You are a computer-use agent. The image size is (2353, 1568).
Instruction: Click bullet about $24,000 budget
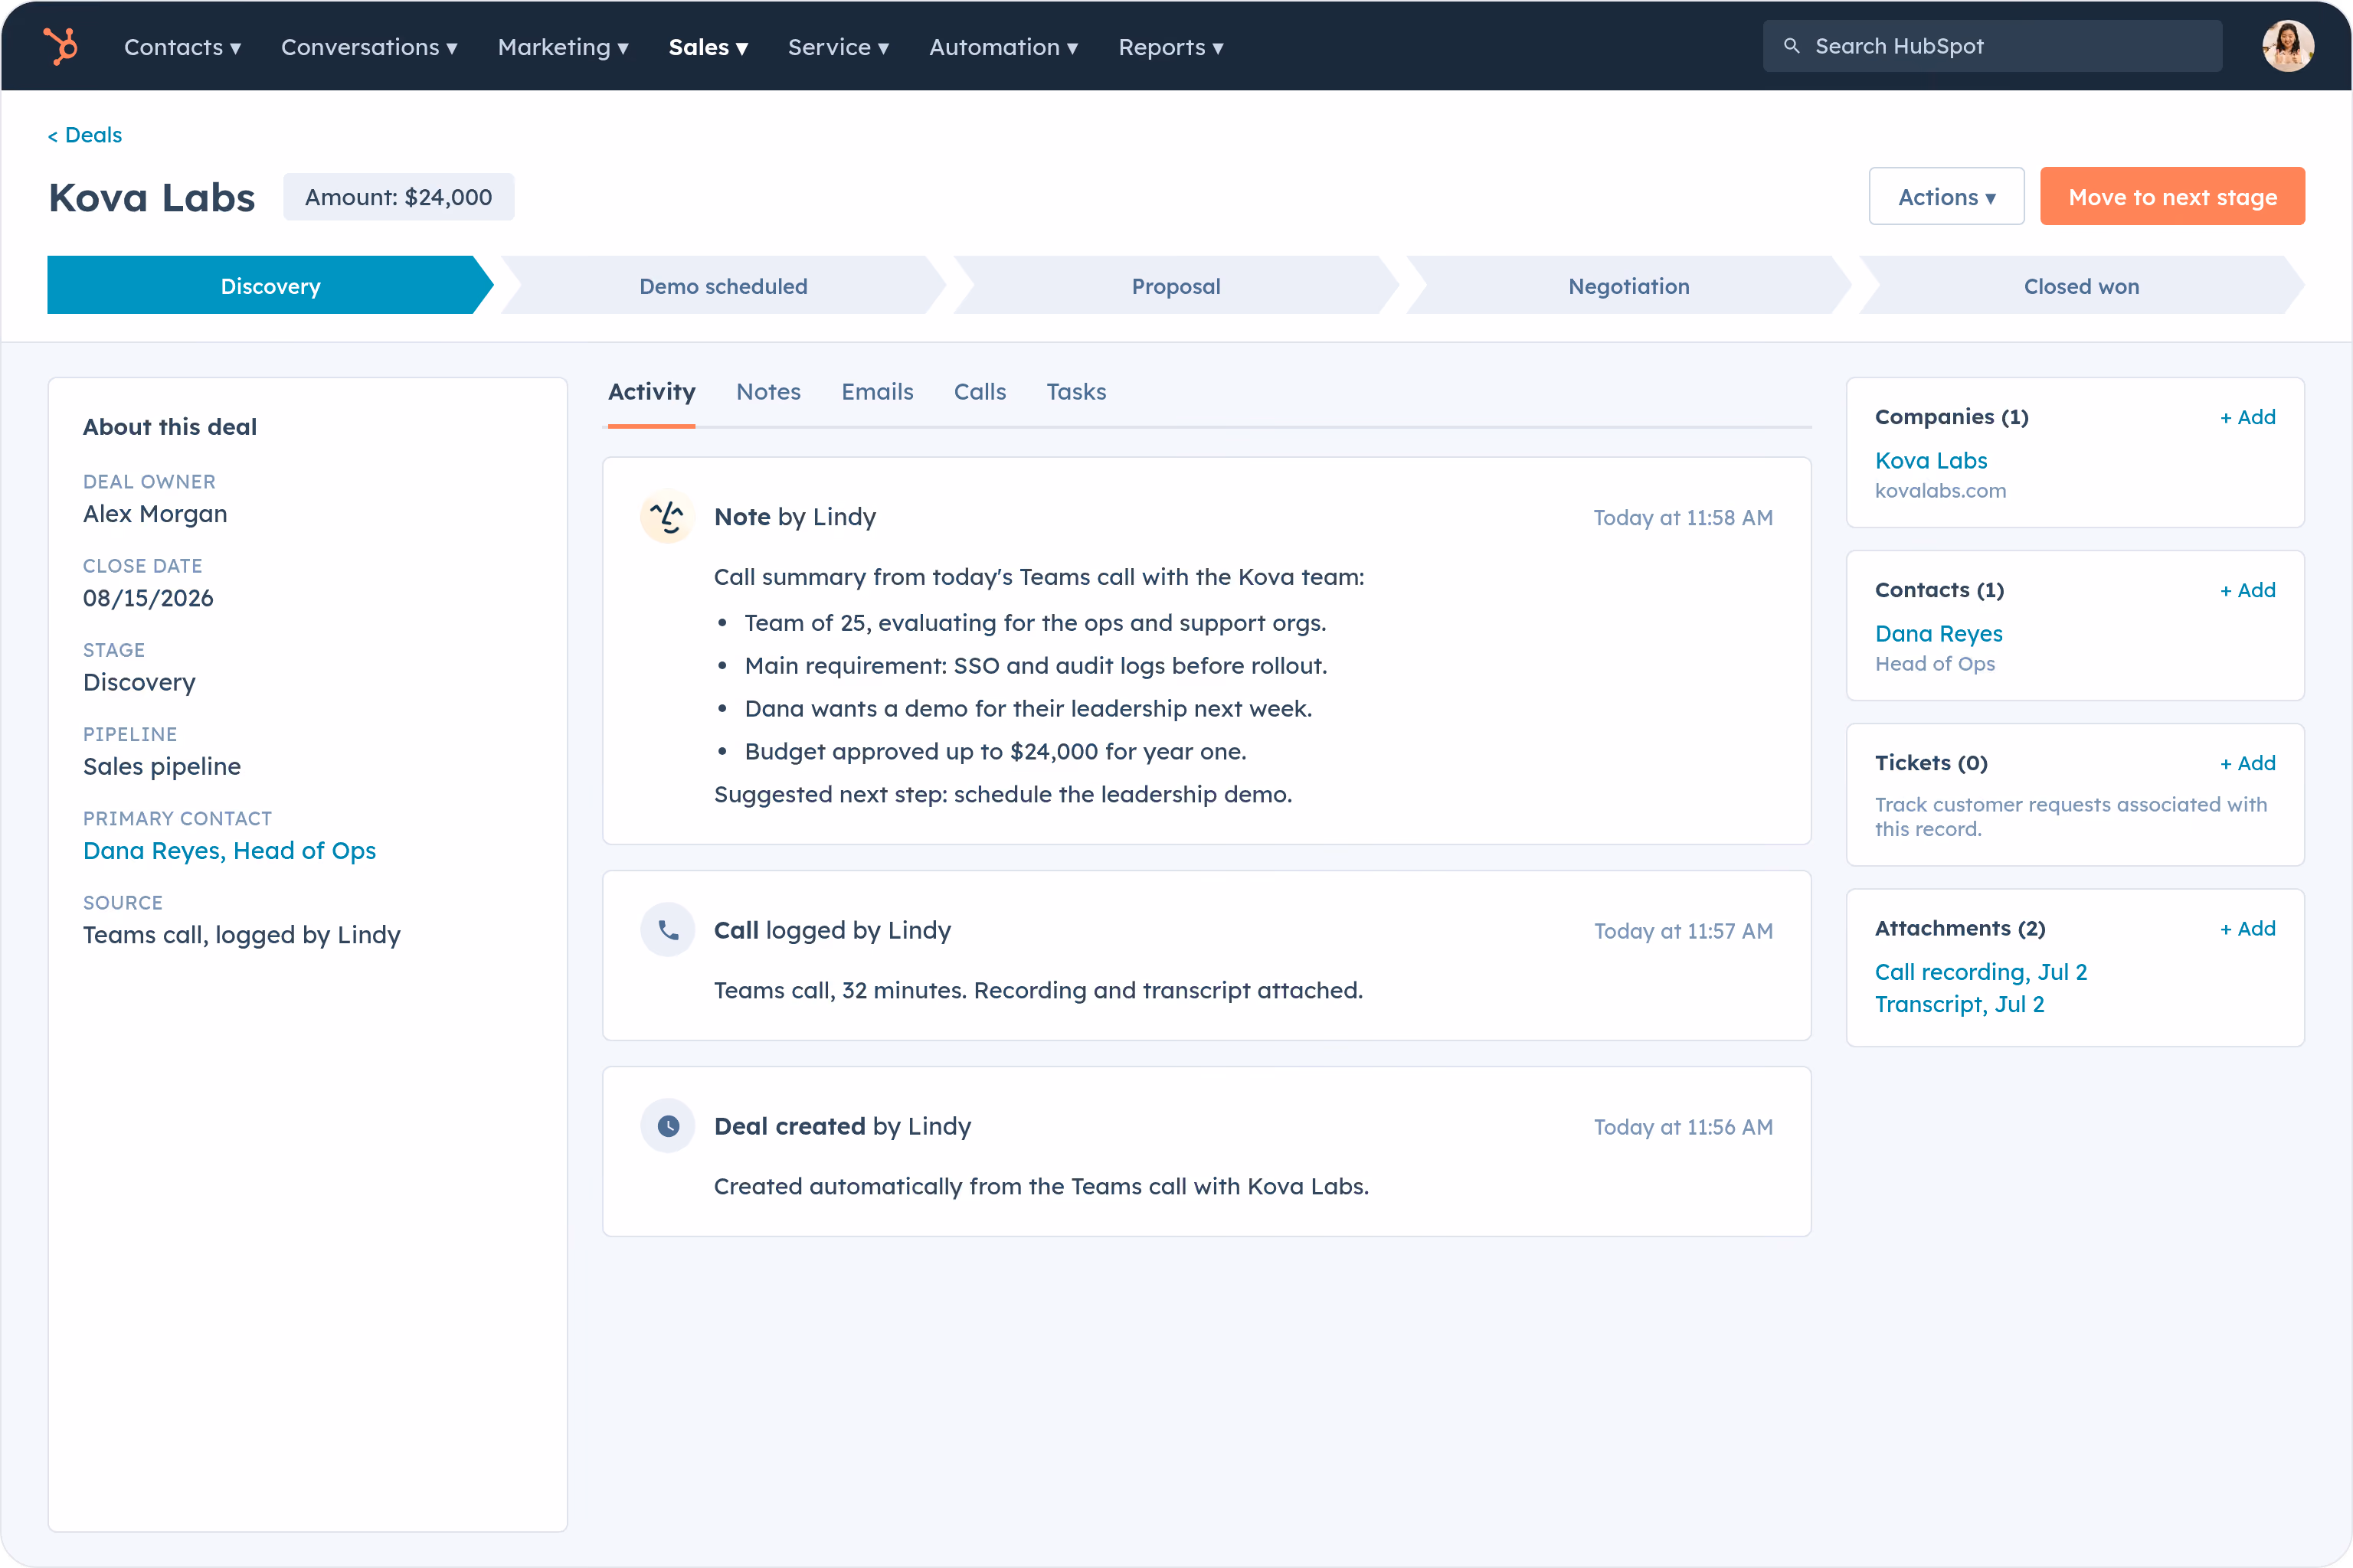click(x=996, y=752)
